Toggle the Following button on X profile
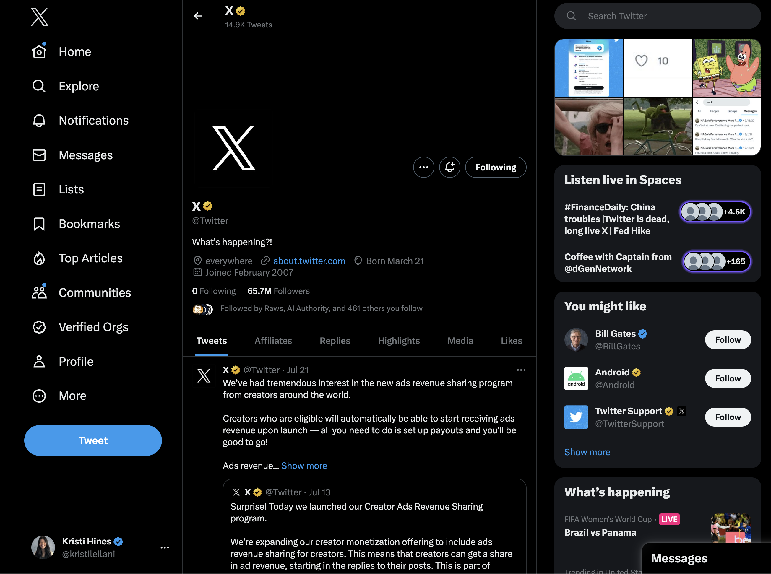The image size is (771, 574). pos(495,167)
